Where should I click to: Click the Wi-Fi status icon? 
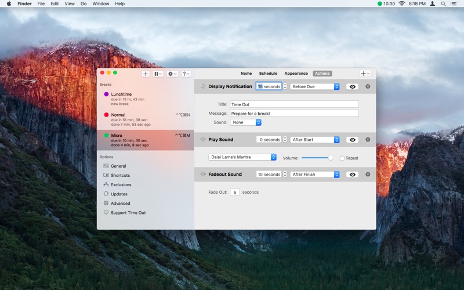click(401, 3)
